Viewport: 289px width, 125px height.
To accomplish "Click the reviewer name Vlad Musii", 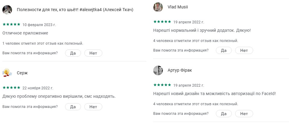I will [178, 7].
